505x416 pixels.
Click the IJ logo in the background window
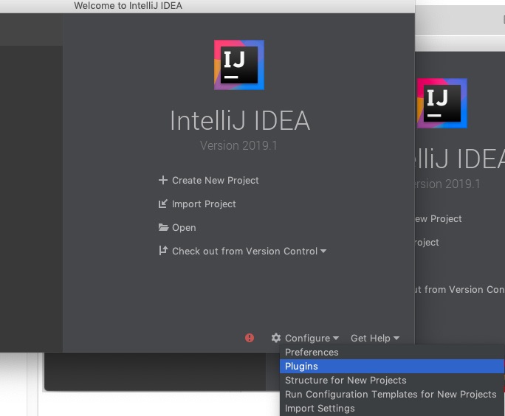coord(442,103)
